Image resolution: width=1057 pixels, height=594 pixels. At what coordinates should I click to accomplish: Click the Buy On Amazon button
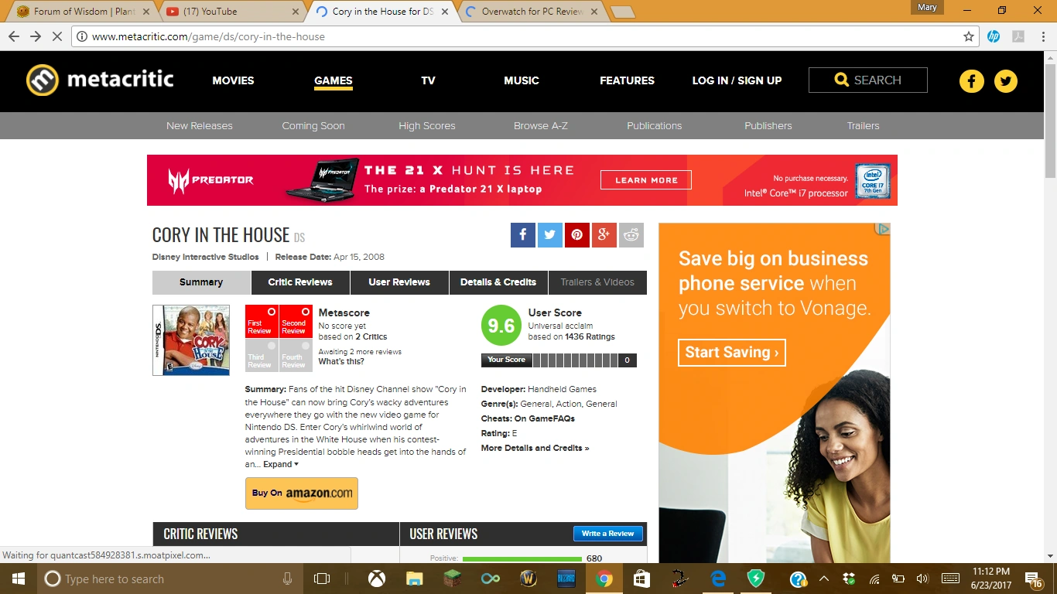click(302, 493)
